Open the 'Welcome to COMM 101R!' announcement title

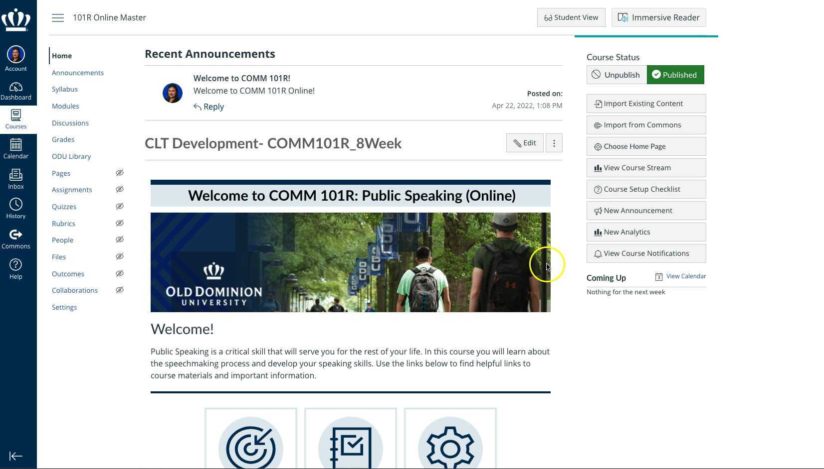[242, 78]
